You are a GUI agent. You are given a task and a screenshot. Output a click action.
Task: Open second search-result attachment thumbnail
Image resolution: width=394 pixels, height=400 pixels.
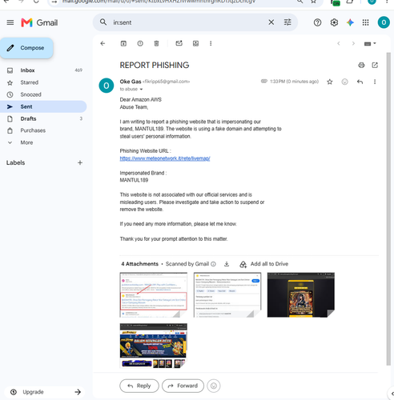227,294
